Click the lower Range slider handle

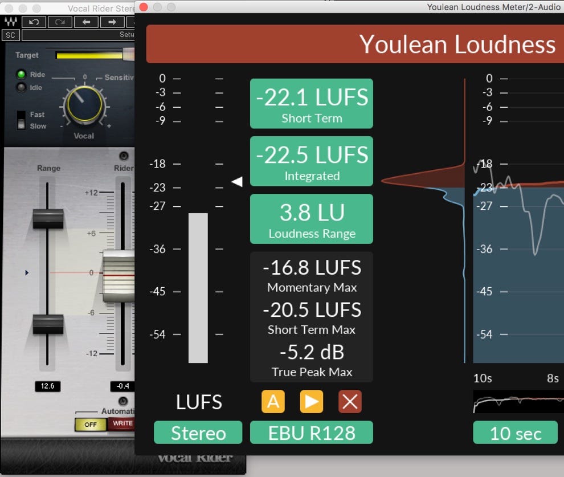point(48,324)
